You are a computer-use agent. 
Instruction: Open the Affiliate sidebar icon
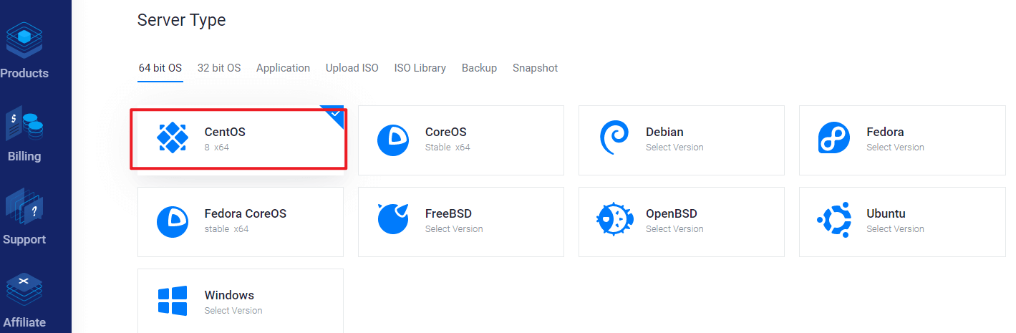click(24, 291)
